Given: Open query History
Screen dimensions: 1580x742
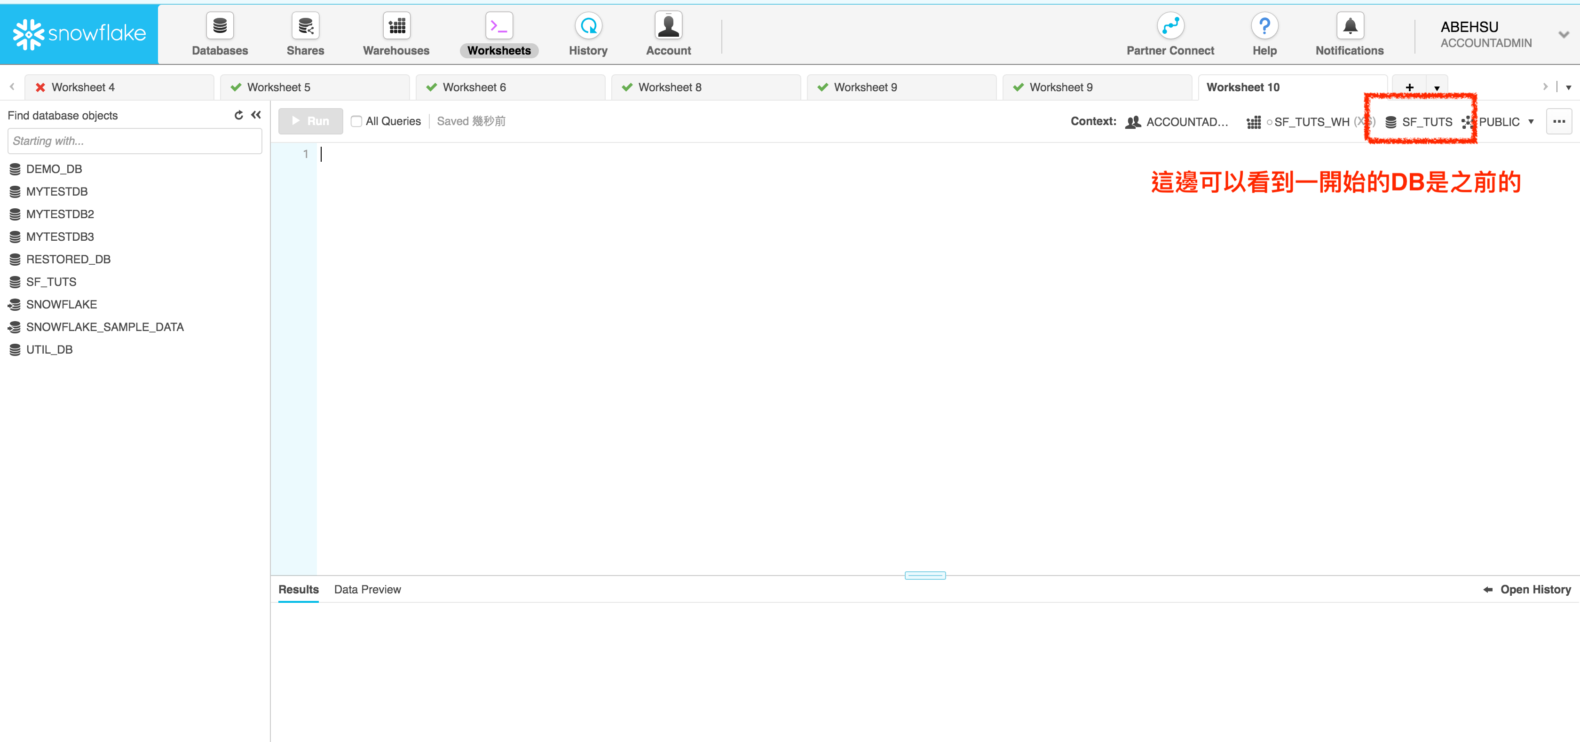Looking at the screenshot, I should point(588,35).
